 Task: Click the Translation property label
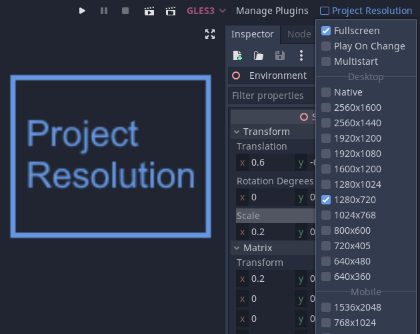(x=262, y=146)
